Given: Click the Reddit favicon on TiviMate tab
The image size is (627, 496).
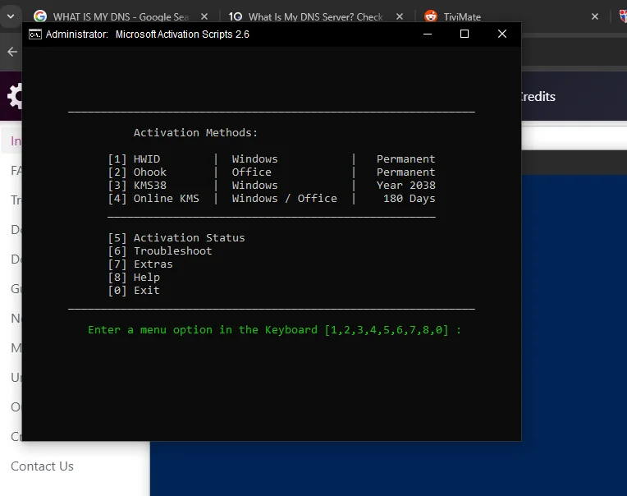Looking at the screenshot, I should tap(431, 16).
